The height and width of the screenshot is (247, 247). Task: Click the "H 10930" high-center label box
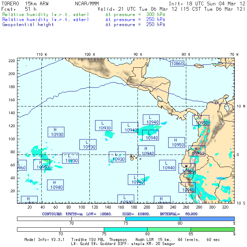click(56, 132)
